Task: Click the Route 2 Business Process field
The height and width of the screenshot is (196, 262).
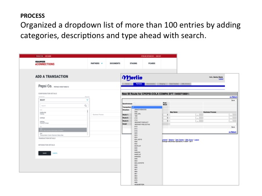Action: click(x=216, y=118)
